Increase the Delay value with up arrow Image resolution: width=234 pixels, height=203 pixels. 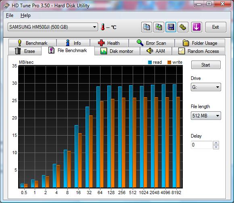pyautogui.click(x=216, y=143)
